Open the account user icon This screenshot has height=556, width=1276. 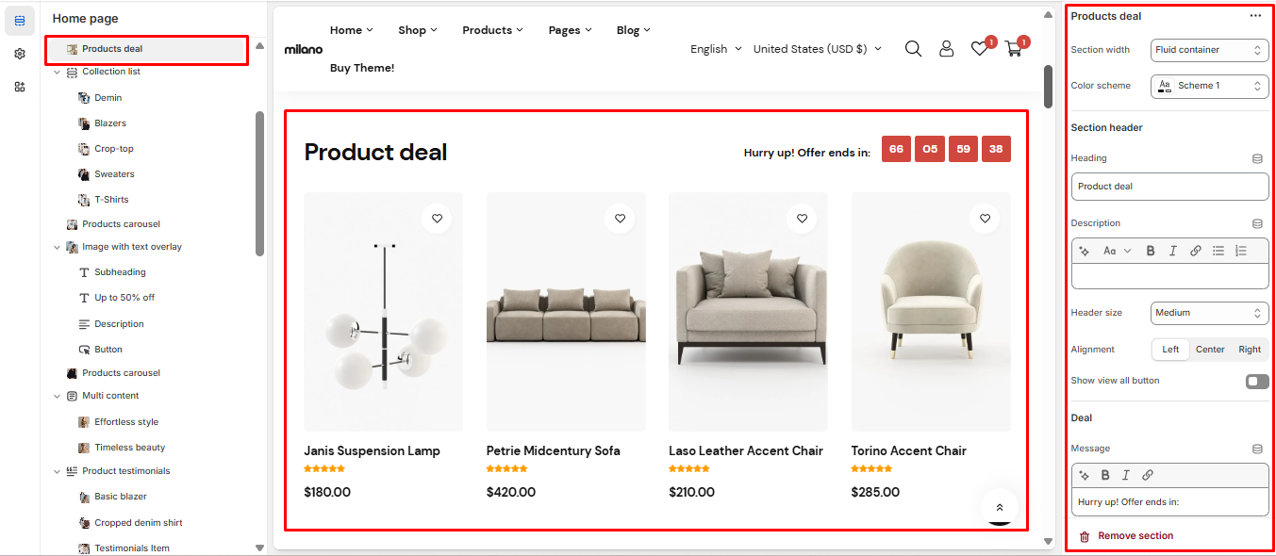point(946,49)
